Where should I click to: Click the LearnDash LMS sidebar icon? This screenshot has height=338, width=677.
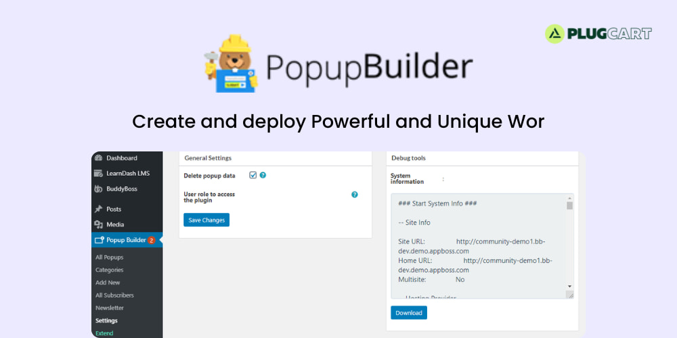[99, 174]
